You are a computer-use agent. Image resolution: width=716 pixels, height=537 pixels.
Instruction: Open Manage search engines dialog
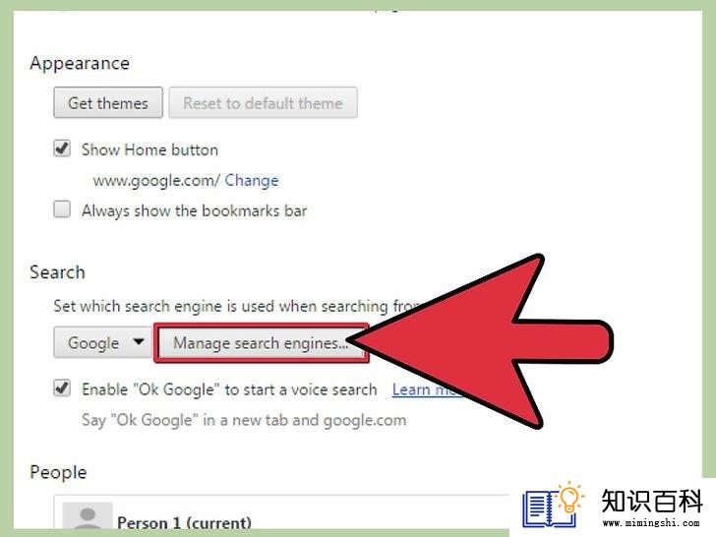[261, 342]
